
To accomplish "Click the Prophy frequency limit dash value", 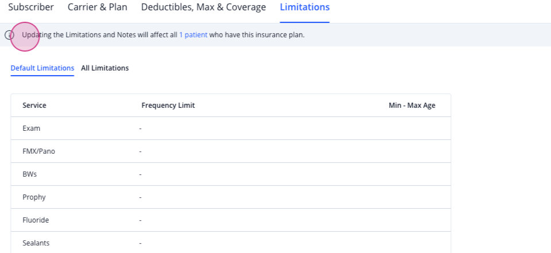I will coord(140,197).
